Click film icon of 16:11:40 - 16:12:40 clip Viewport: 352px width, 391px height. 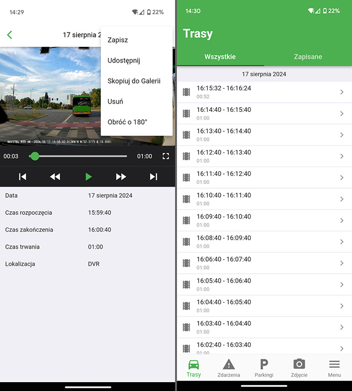coord(186,178)
